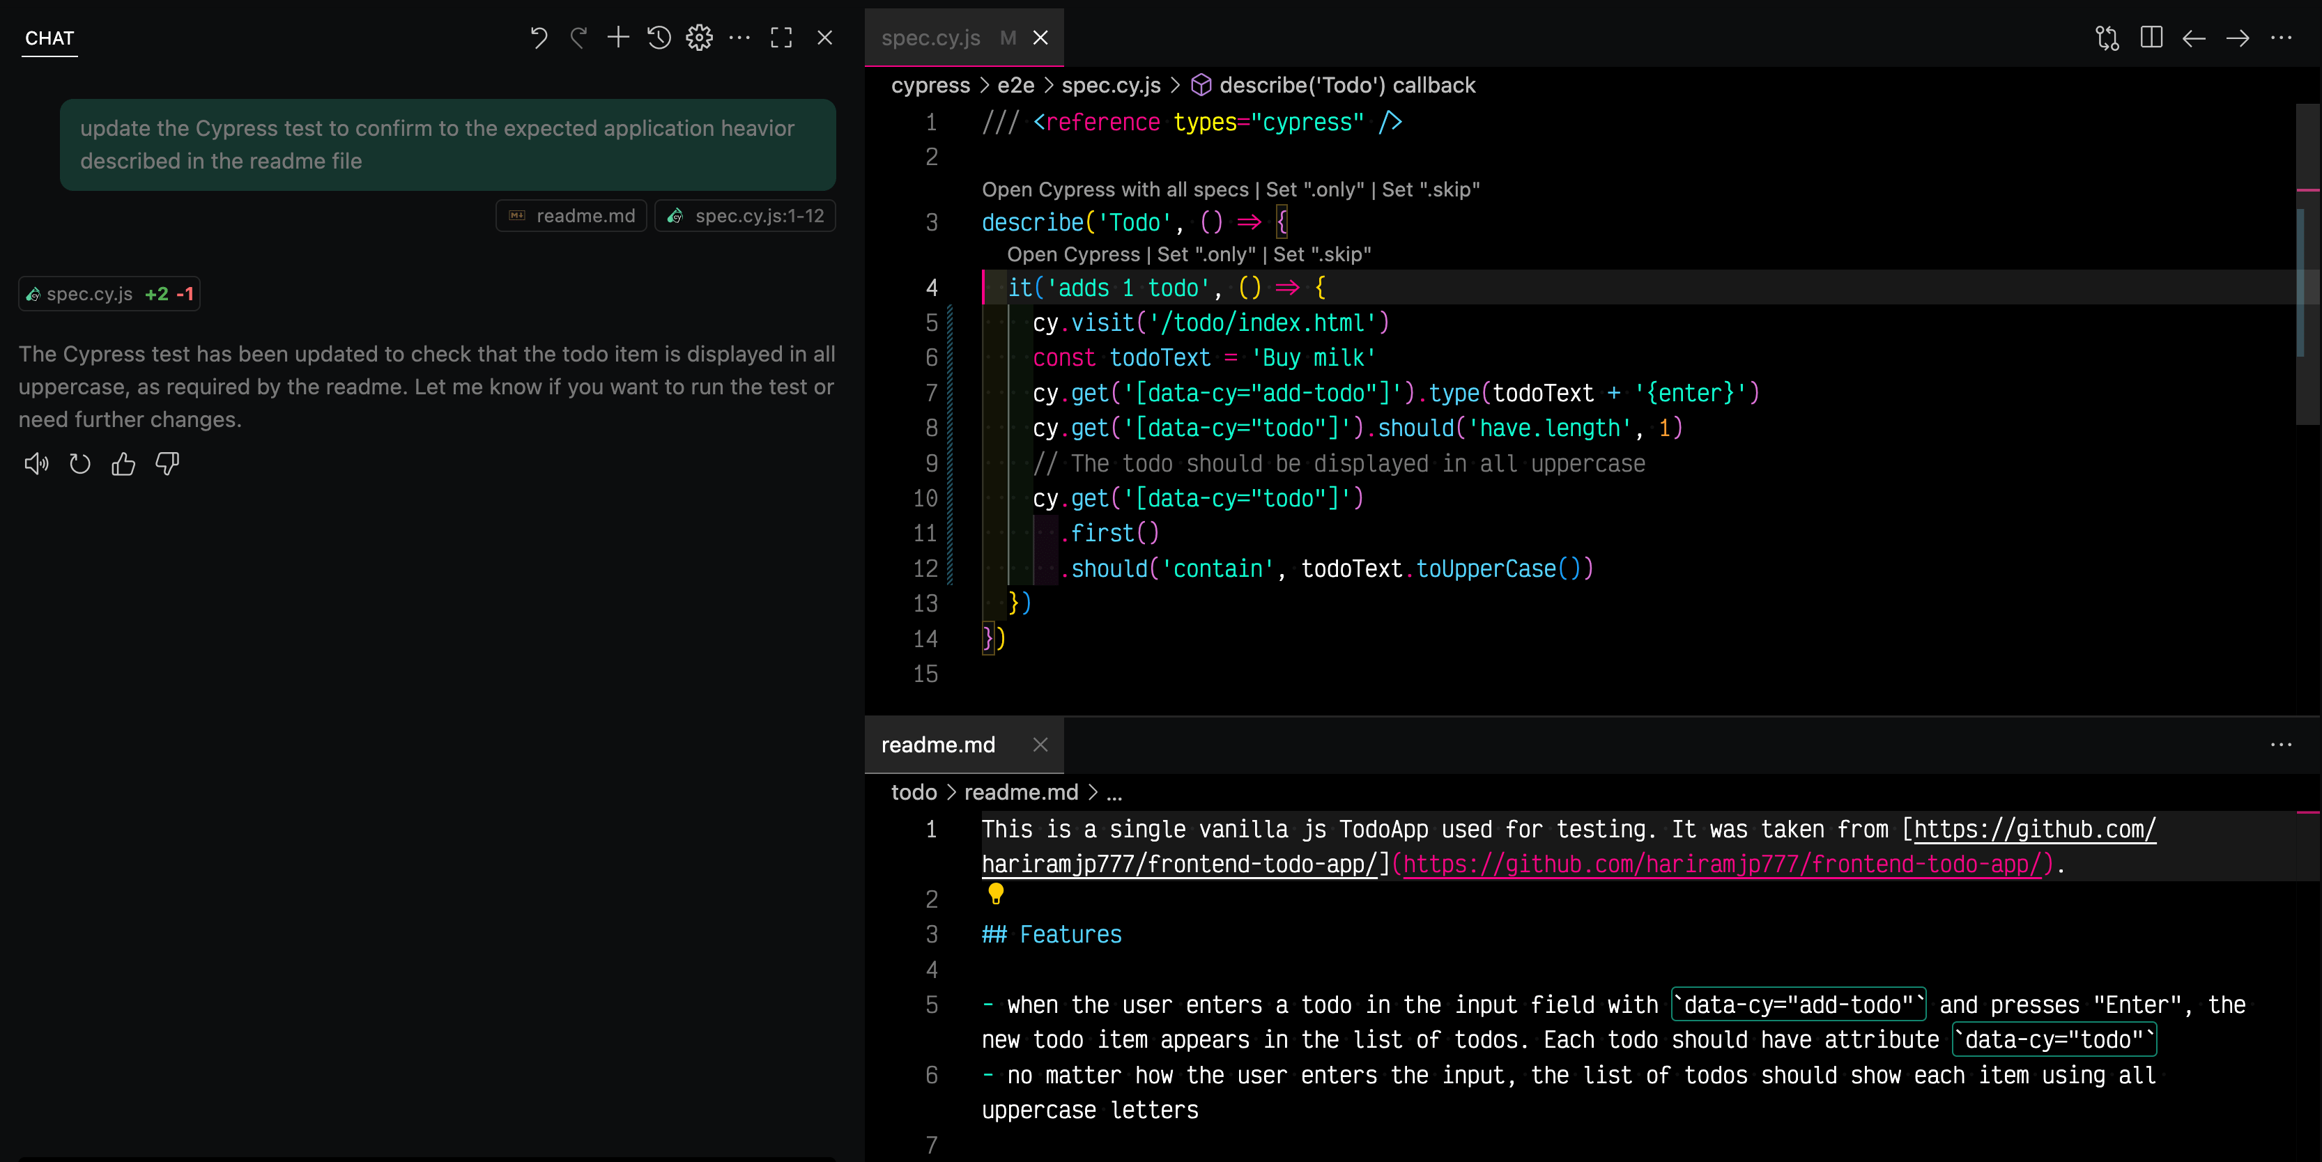
Task: Open spec.cy.js +2 -1 changed file chip
Action: 109,294
